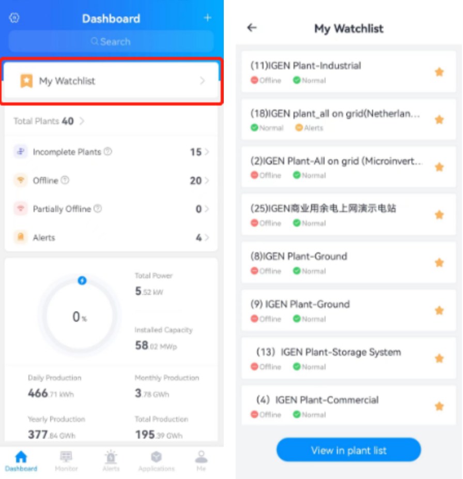This screenshot has width=463, height=479.
Task: Tap the help icon next to Partially Offline
Action: (x=98, y=208)
